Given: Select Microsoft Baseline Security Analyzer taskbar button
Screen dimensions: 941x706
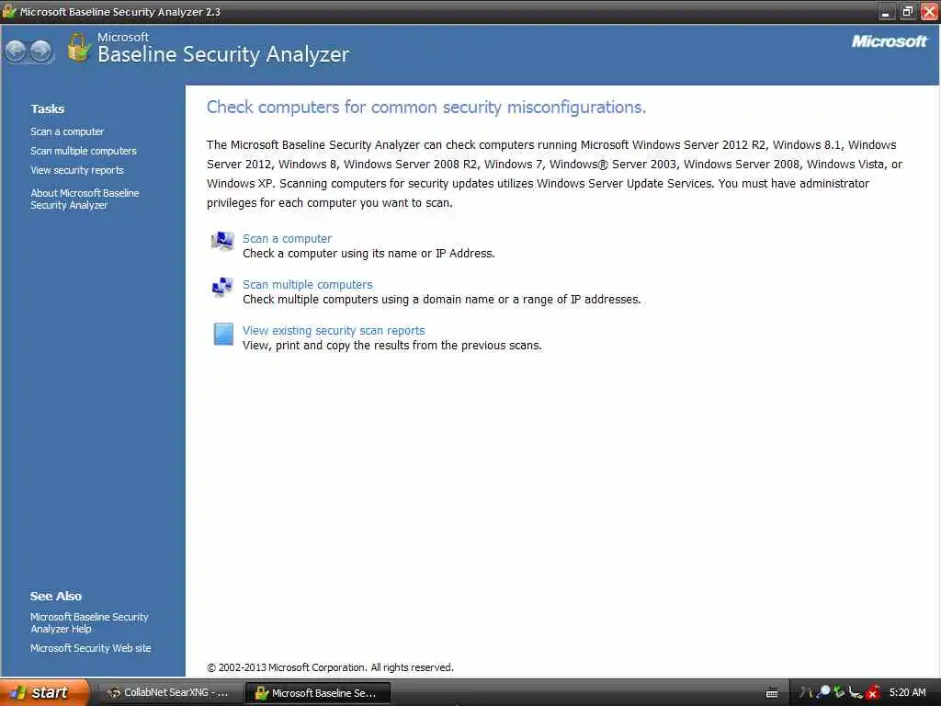Looking at the screenshot, I should 317,693.
